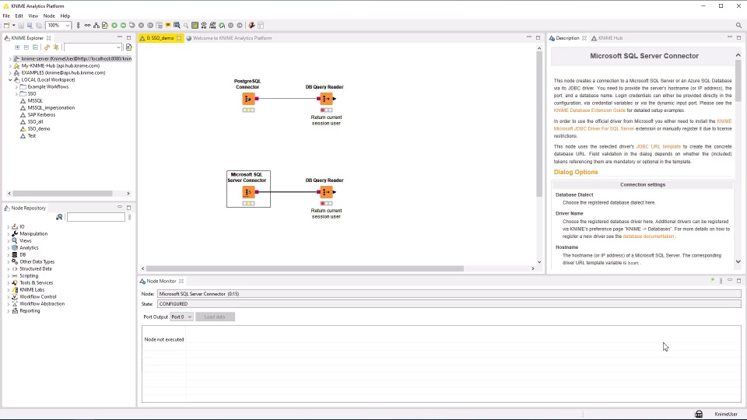Image resolution: width=747 pixels, height=420 pixels.
Task: Click the KNIME Explorer horizontal scrollbar
Action: (62, 194)
